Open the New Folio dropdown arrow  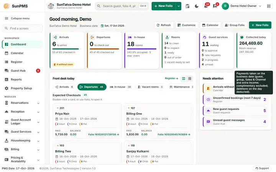(179, 6)
